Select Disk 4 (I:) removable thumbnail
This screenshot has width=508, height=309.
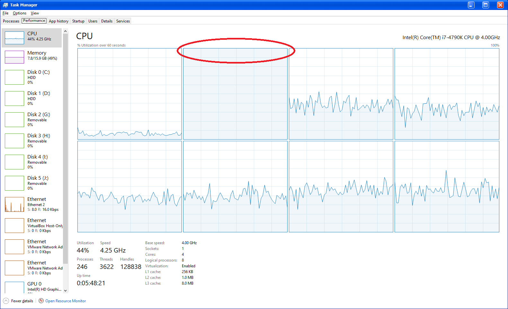click(x=14, y=162)
